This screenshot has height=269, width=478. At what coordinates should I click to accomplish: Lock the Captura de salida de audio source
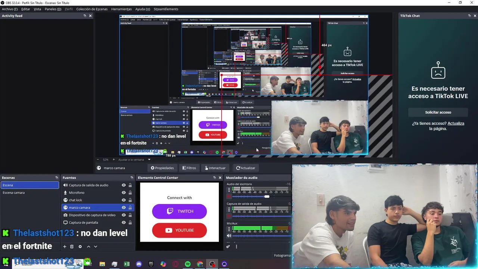point(130,185)
